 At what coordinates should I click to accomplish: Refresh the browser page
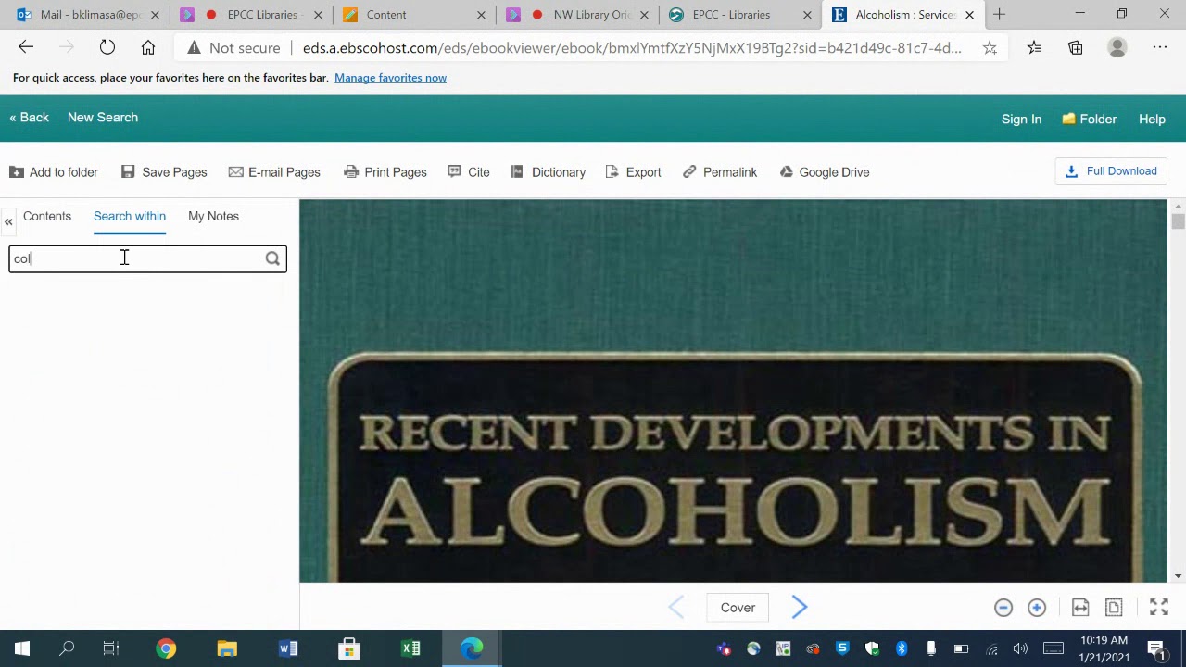(107, 48)
